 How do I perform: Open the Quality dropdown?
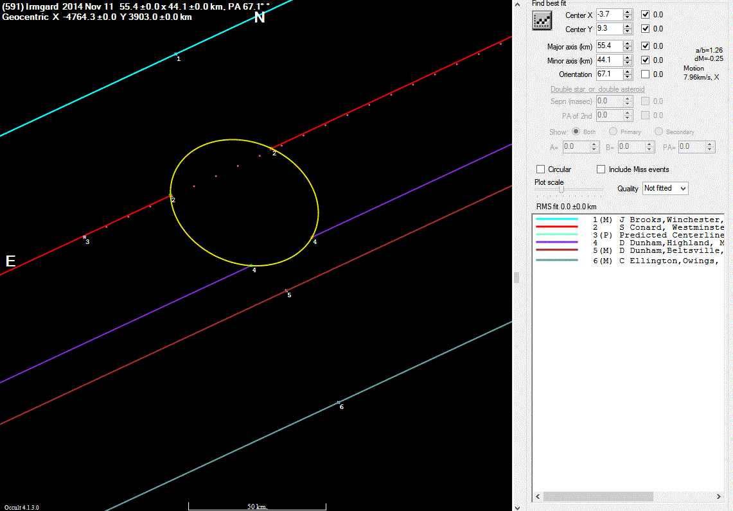(665, 188)
